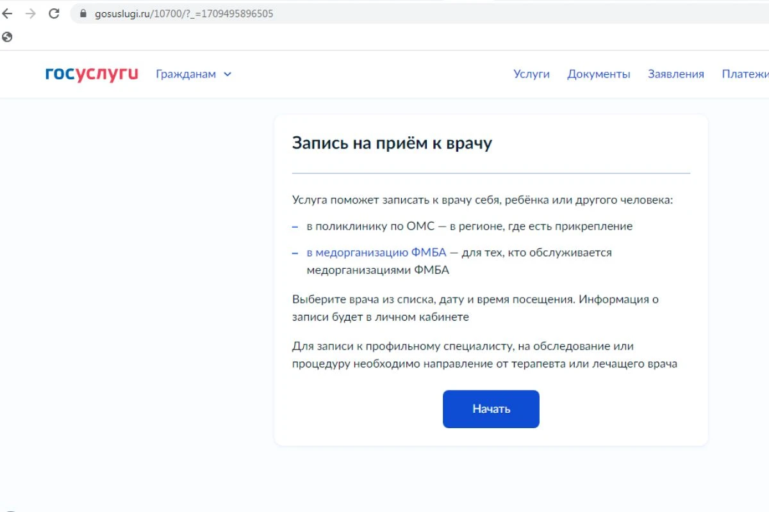Open the Платежи menu item
This screenshot has height=512, width=769.
745,74
